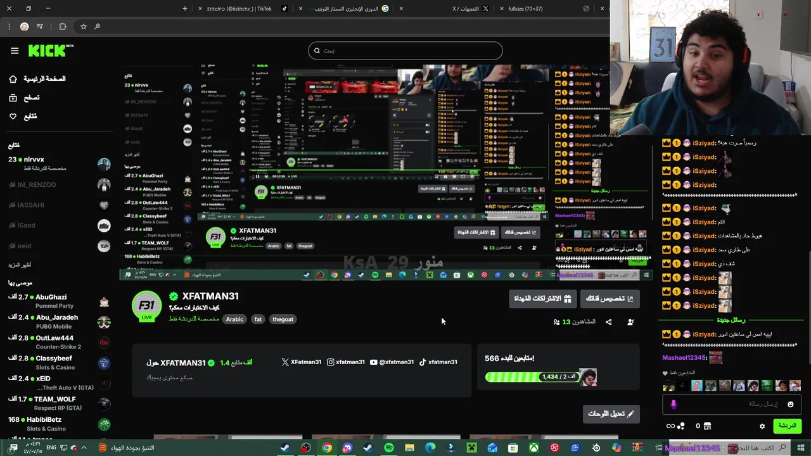This screenshot has height=456, width=811.
Task: Open xEID GTA channel
Action: [x=59, y=383]
